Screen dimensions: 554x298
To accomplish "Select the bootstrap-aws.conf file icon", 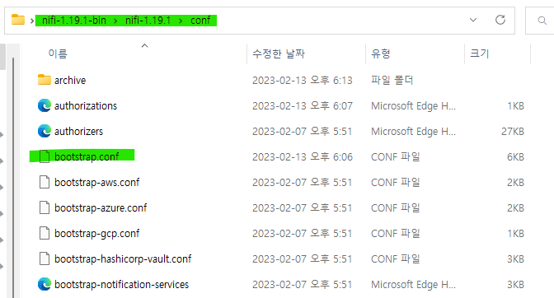I will click(45, 182).
